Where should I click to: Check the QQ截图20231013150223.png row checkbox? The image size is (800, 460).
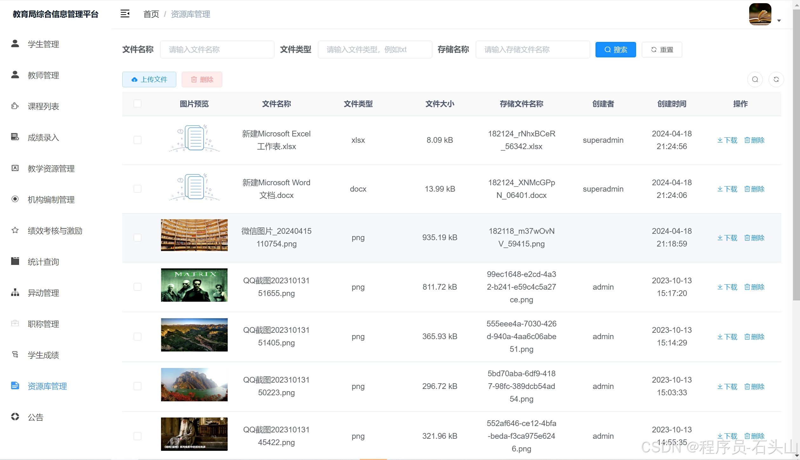pyautogui.click(x=138, y=386)
